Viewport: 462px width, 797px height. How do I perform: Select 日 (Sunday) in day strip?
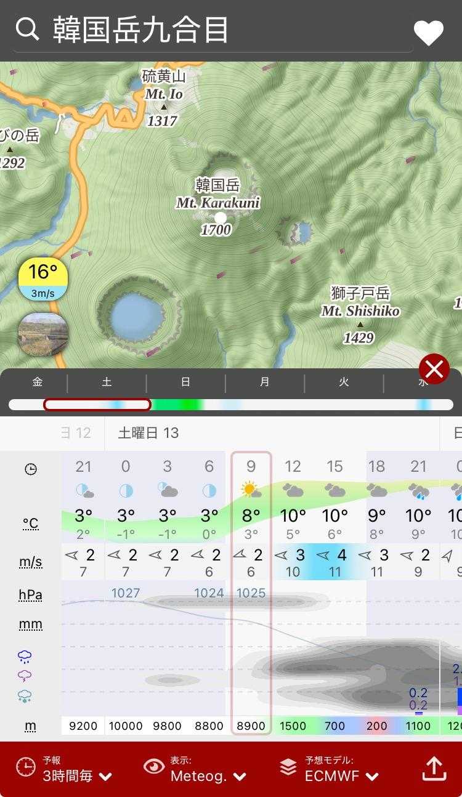pyautogui.click(x=185, y=382)
